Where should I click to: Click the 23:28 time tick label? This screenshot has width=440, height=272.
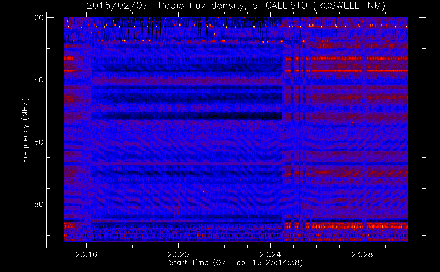(x=362, y=255)
